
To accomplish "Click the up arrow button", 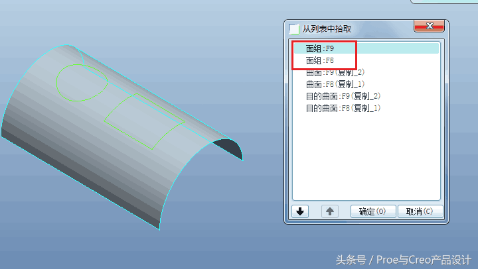I will point(330,211).
